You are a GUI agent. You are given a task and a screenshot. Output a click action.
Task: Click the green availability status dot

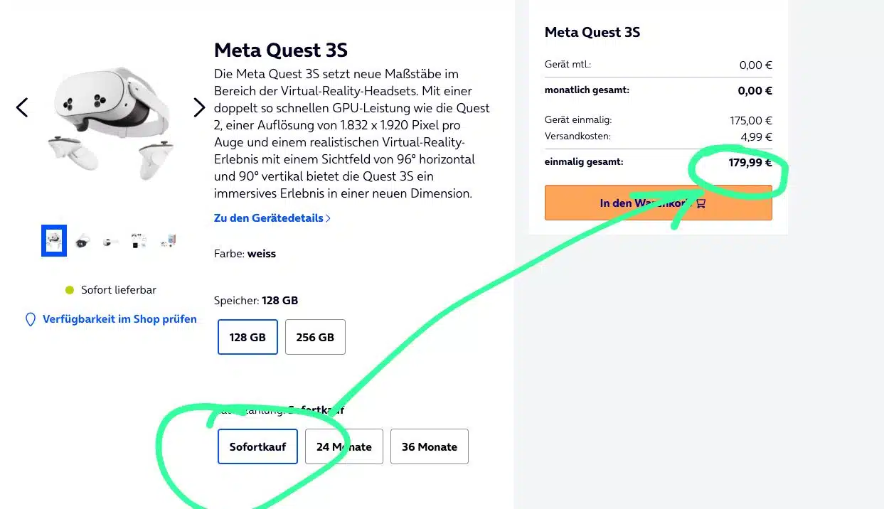click(x=70, y=290)
